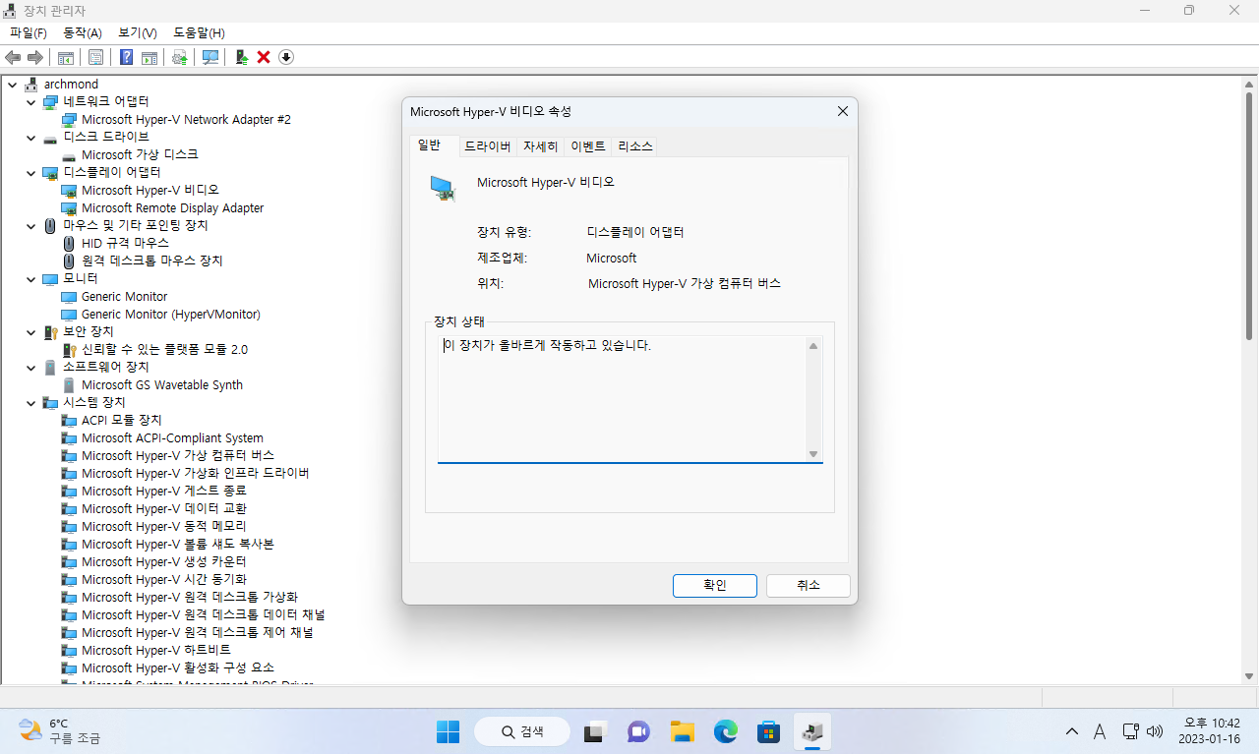Screen dimensions: 1259x754
Task: Click the Microsoft 가상 디스크 drive icon
Action: coord(69,155)
